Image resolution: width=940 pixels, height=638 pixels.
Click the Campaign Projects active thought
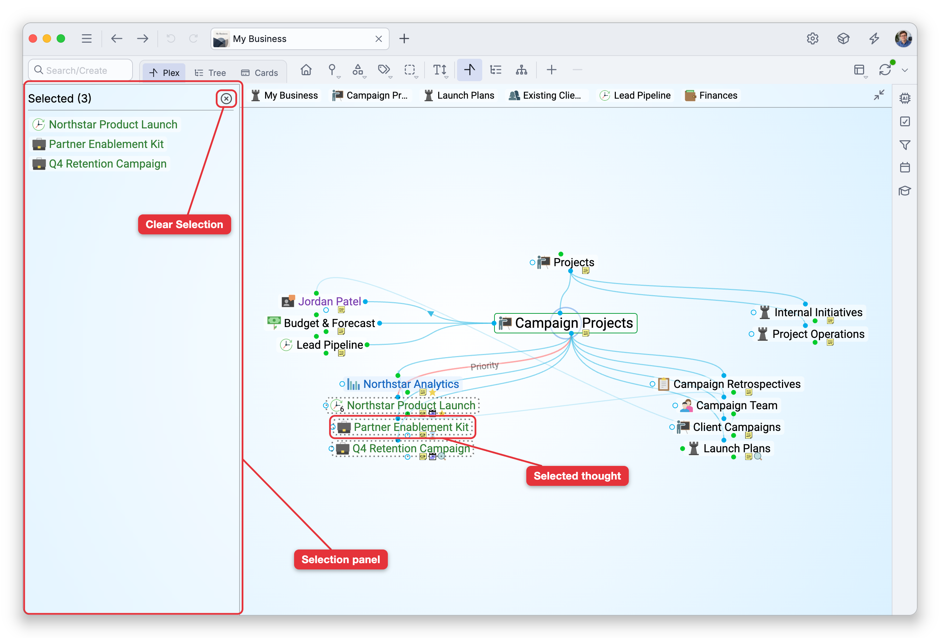[565, 323]
